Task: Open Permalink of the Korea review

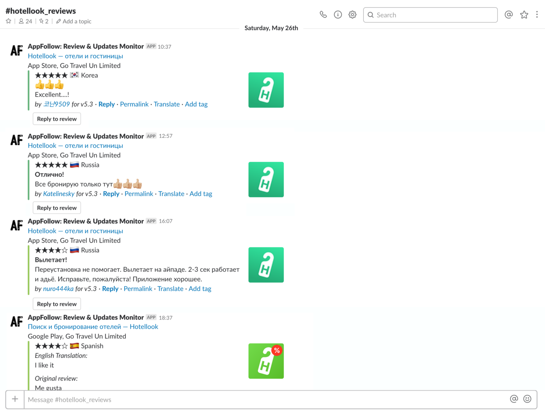Action: point(134,104)
